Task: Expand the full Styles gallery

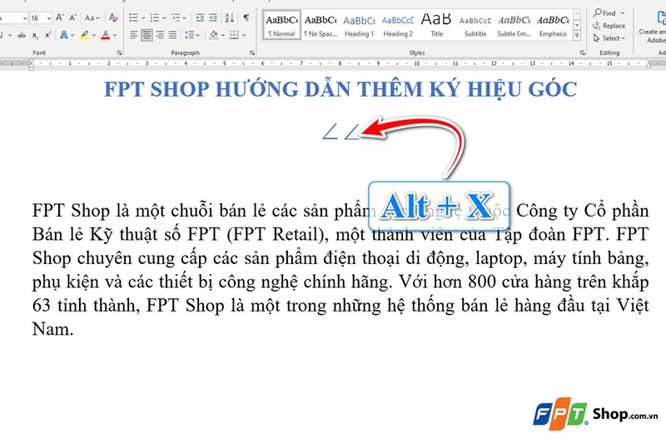Action: point(577,36)
